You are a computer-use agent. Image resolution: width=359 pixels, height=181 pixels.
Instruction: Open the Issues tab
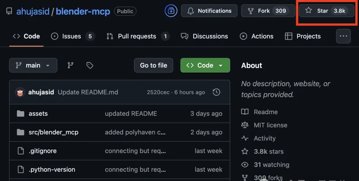[x=73, y=36]
